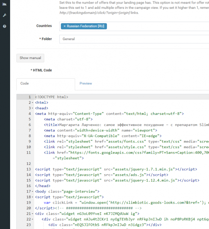Click the title line with Маргарита Ларченко
209x229 pixels.
pos(126,125)
